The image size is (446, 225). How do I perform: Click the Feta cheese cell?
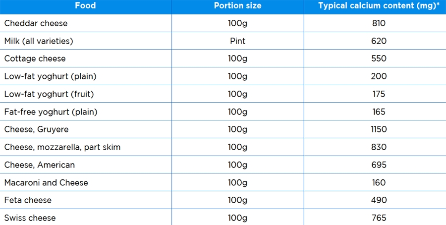tap(28, 200)
